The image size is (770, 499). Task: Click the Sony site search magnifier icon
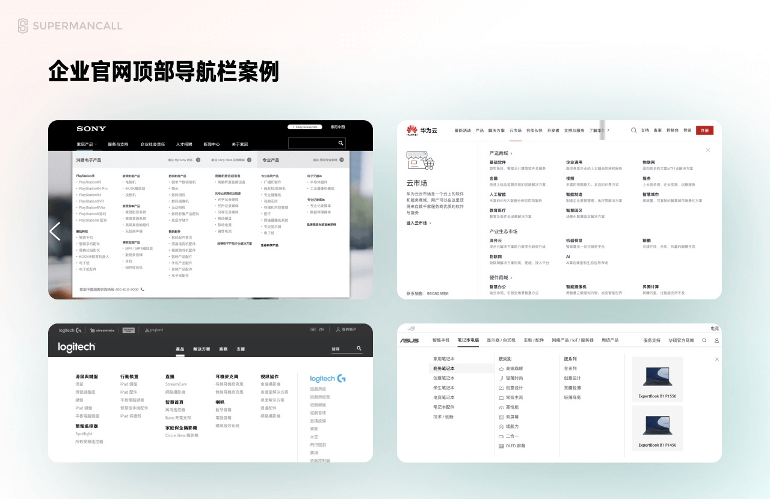click(x=340, y=143)
